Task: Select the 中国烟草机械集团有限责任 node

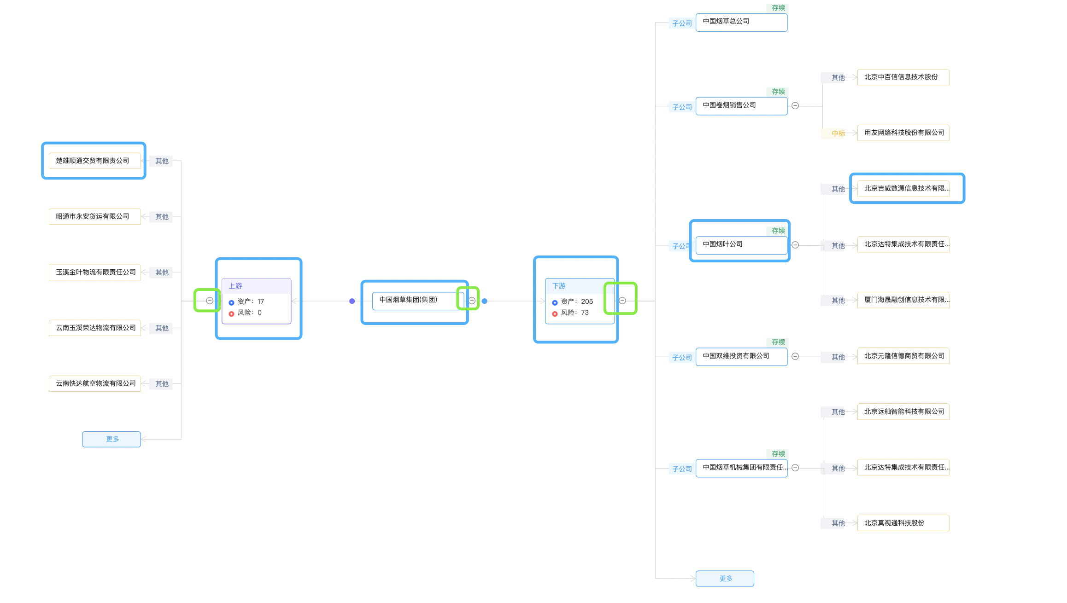Action: (x=742, y=468)
